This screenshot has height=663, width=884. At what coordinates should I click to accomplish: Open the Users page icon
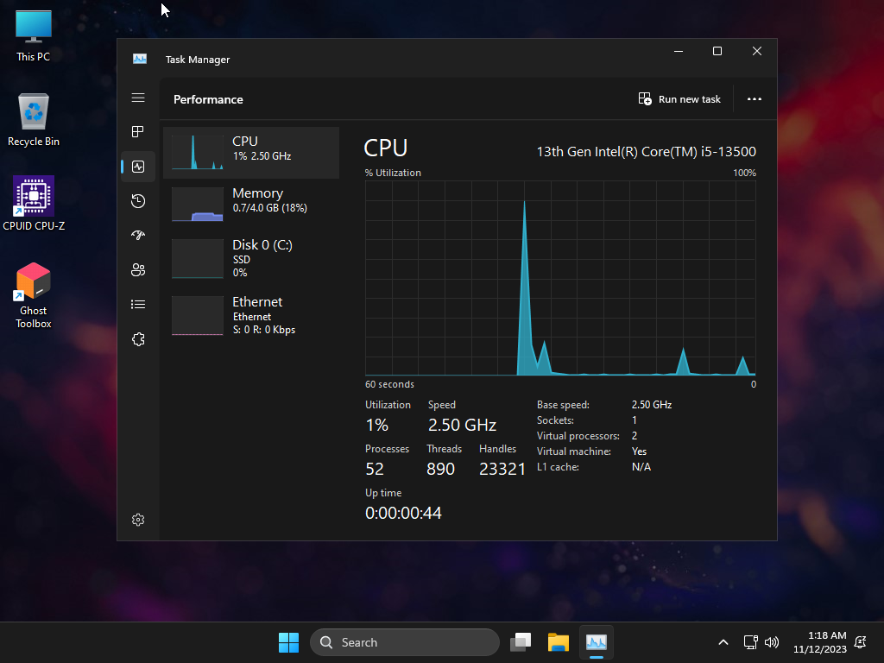click(138, 270)
